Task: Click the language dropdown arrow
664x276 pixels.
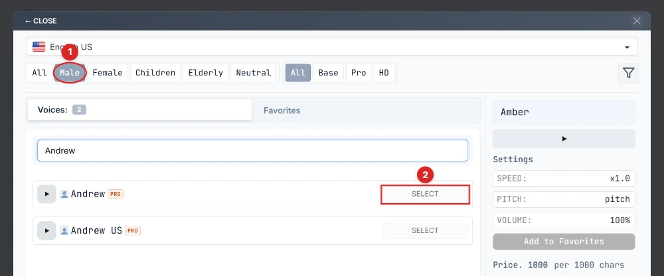Action: pos(627,47)
